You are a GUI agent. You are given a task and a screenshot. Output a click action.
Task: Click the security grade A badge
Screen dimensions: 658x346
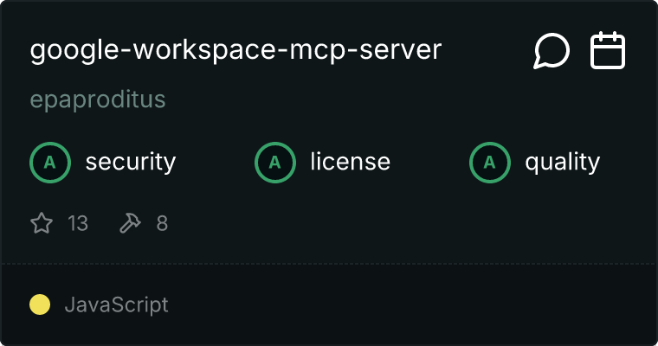[x=50, y=162]
